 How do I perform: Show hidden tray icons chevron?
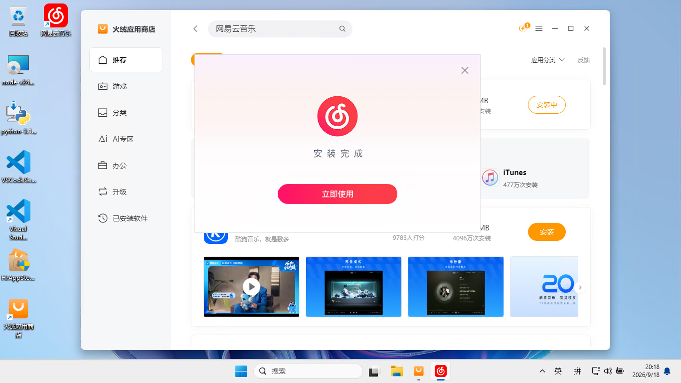click(542, 371)
